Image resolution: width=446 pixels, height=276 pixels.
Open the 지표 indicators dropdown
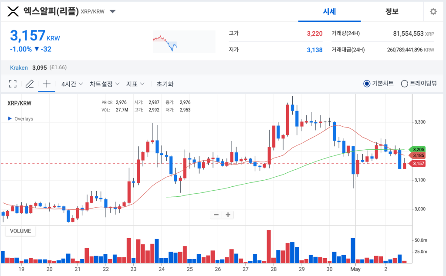point(135,84)
